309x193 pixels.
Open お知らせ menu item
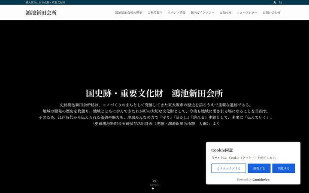click(x=225, y=12)
